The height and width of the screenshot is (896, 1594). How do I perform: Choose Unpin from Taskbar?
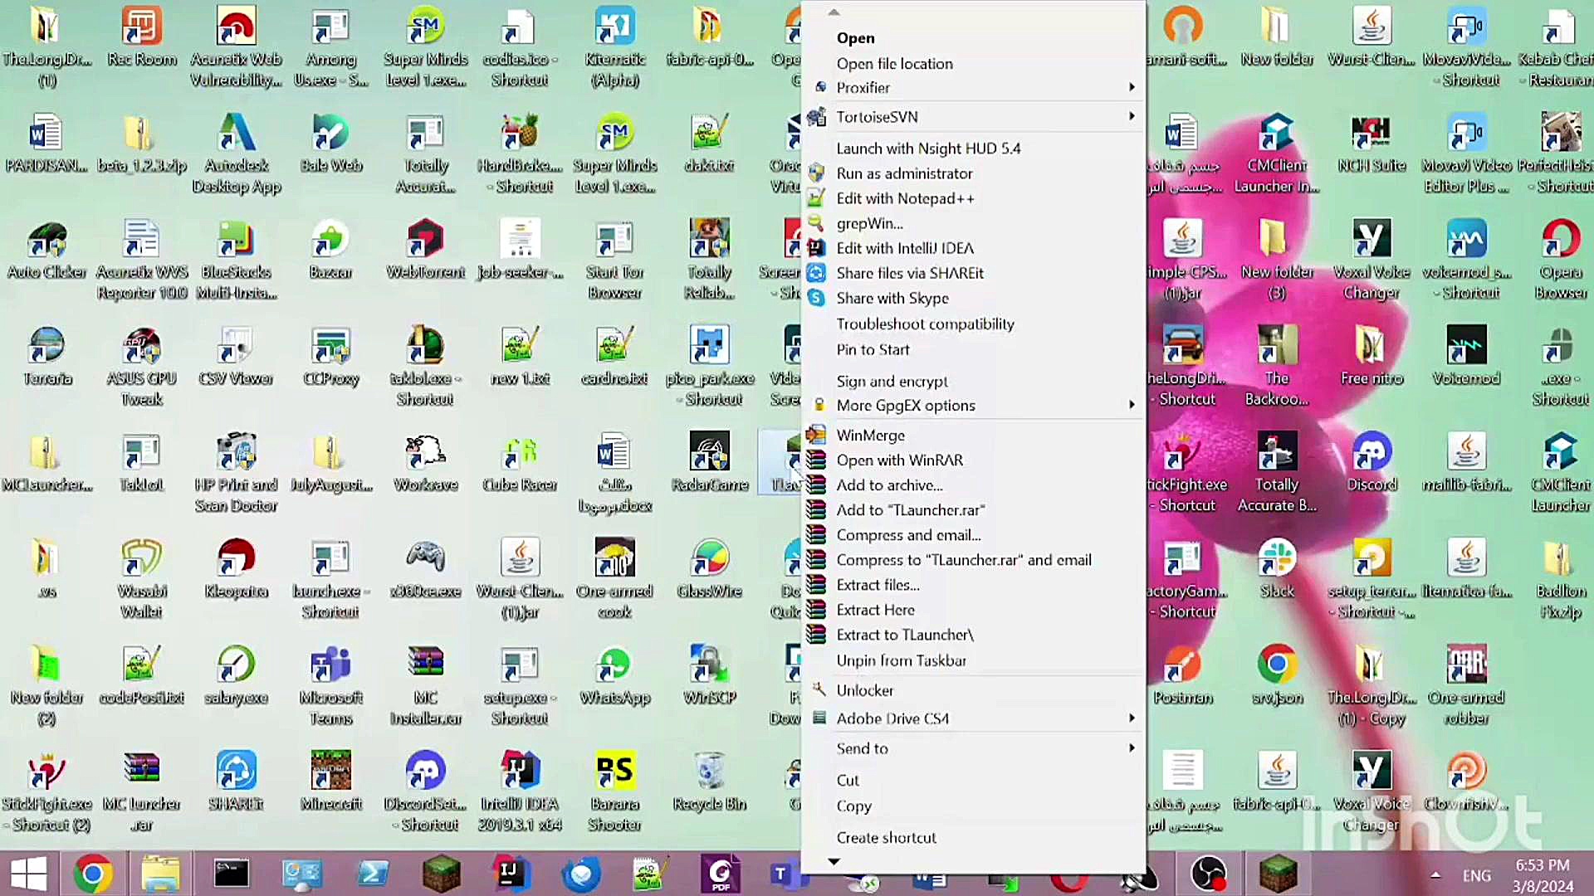click(x=973, y=660)
